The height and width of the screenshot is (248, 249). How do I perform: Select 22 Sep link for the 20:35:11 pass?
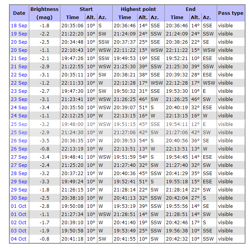point(19,75)
